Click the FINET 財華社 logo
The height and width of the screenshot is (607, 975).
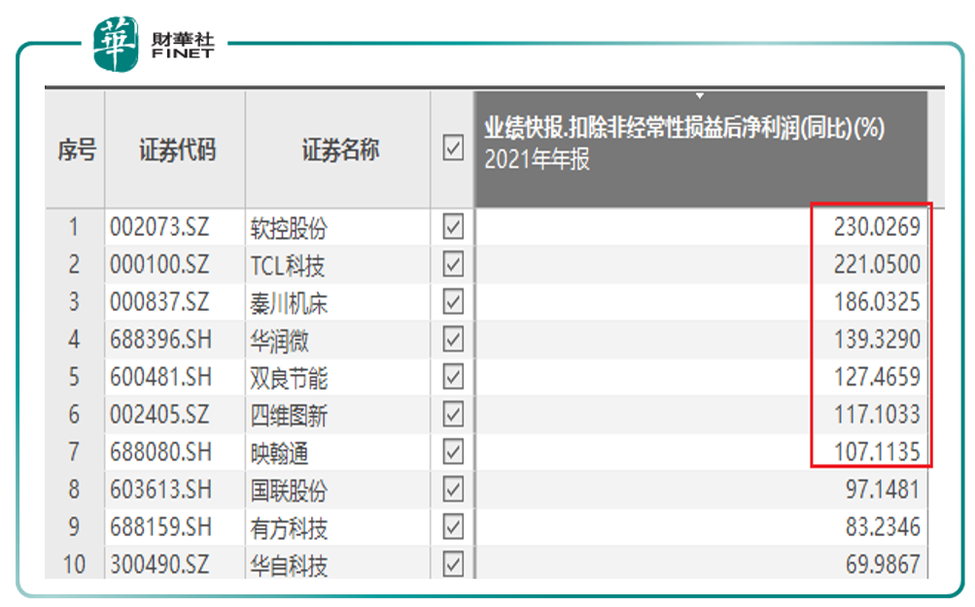point(154,44)
